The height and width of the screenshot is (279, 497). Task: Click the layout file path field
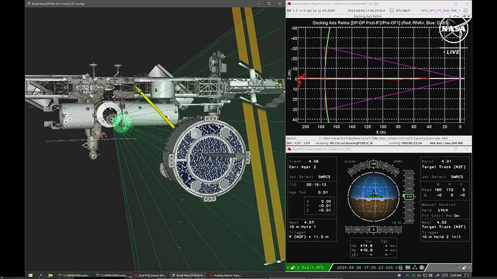383,138
